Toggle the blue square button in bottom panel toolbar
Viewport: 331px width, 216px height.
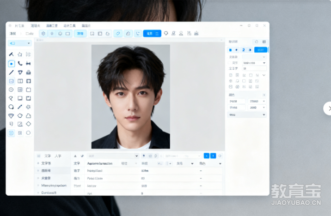[206, 156]
